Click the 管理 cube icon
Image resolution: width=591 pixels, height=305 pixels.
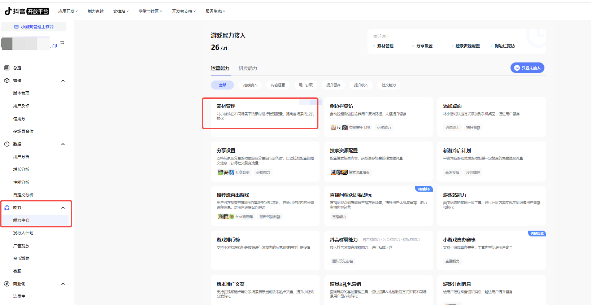tap(7, 80)
